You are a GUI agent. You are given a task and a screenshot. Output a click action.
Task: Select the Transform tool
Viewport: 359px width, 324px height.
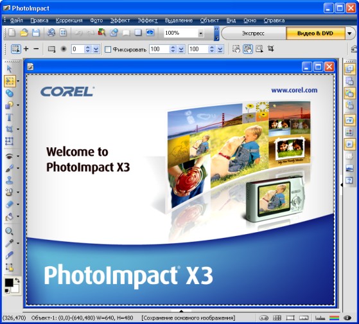9,141
